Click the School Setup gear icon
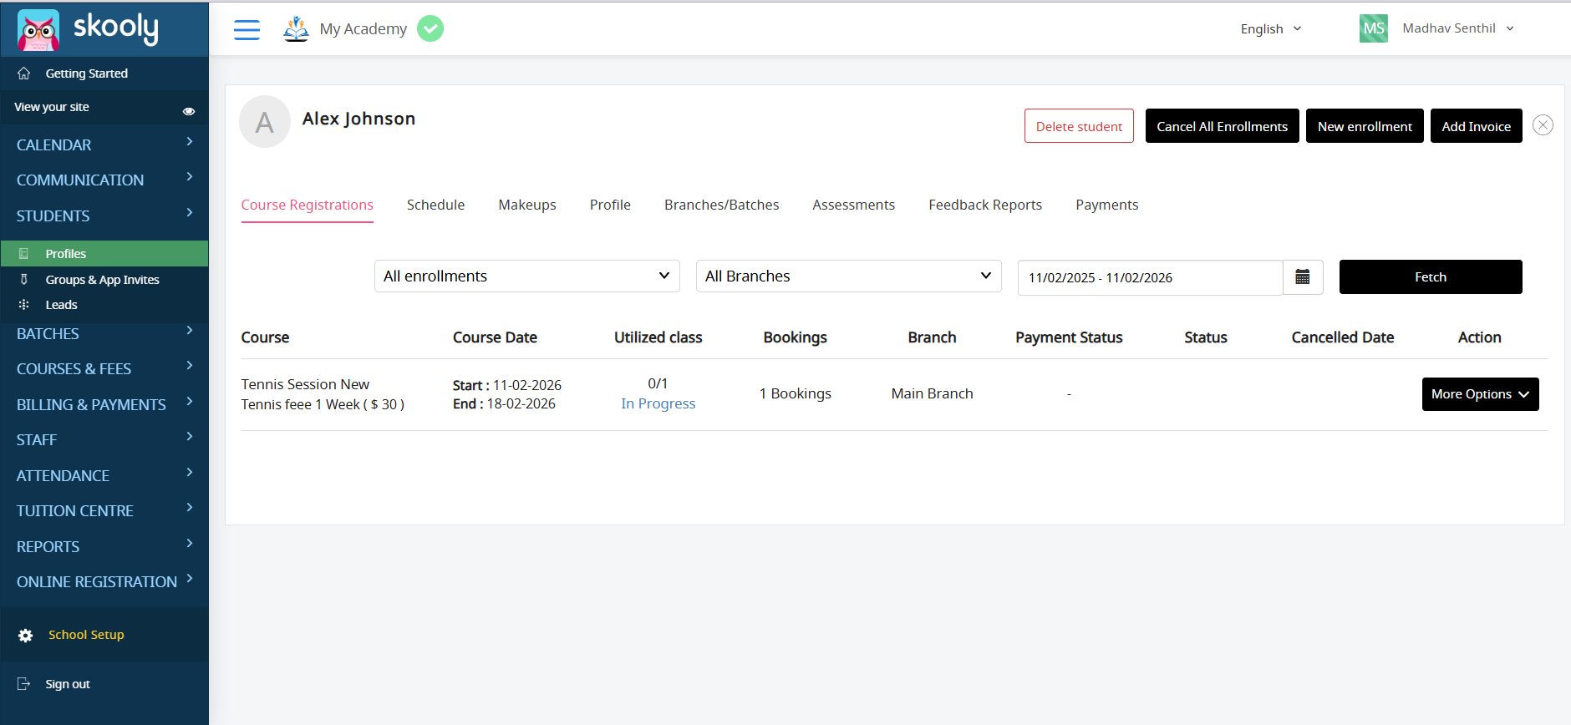Image resolution: width=1571 pixels, height=725 pixels. click(26, 636)
